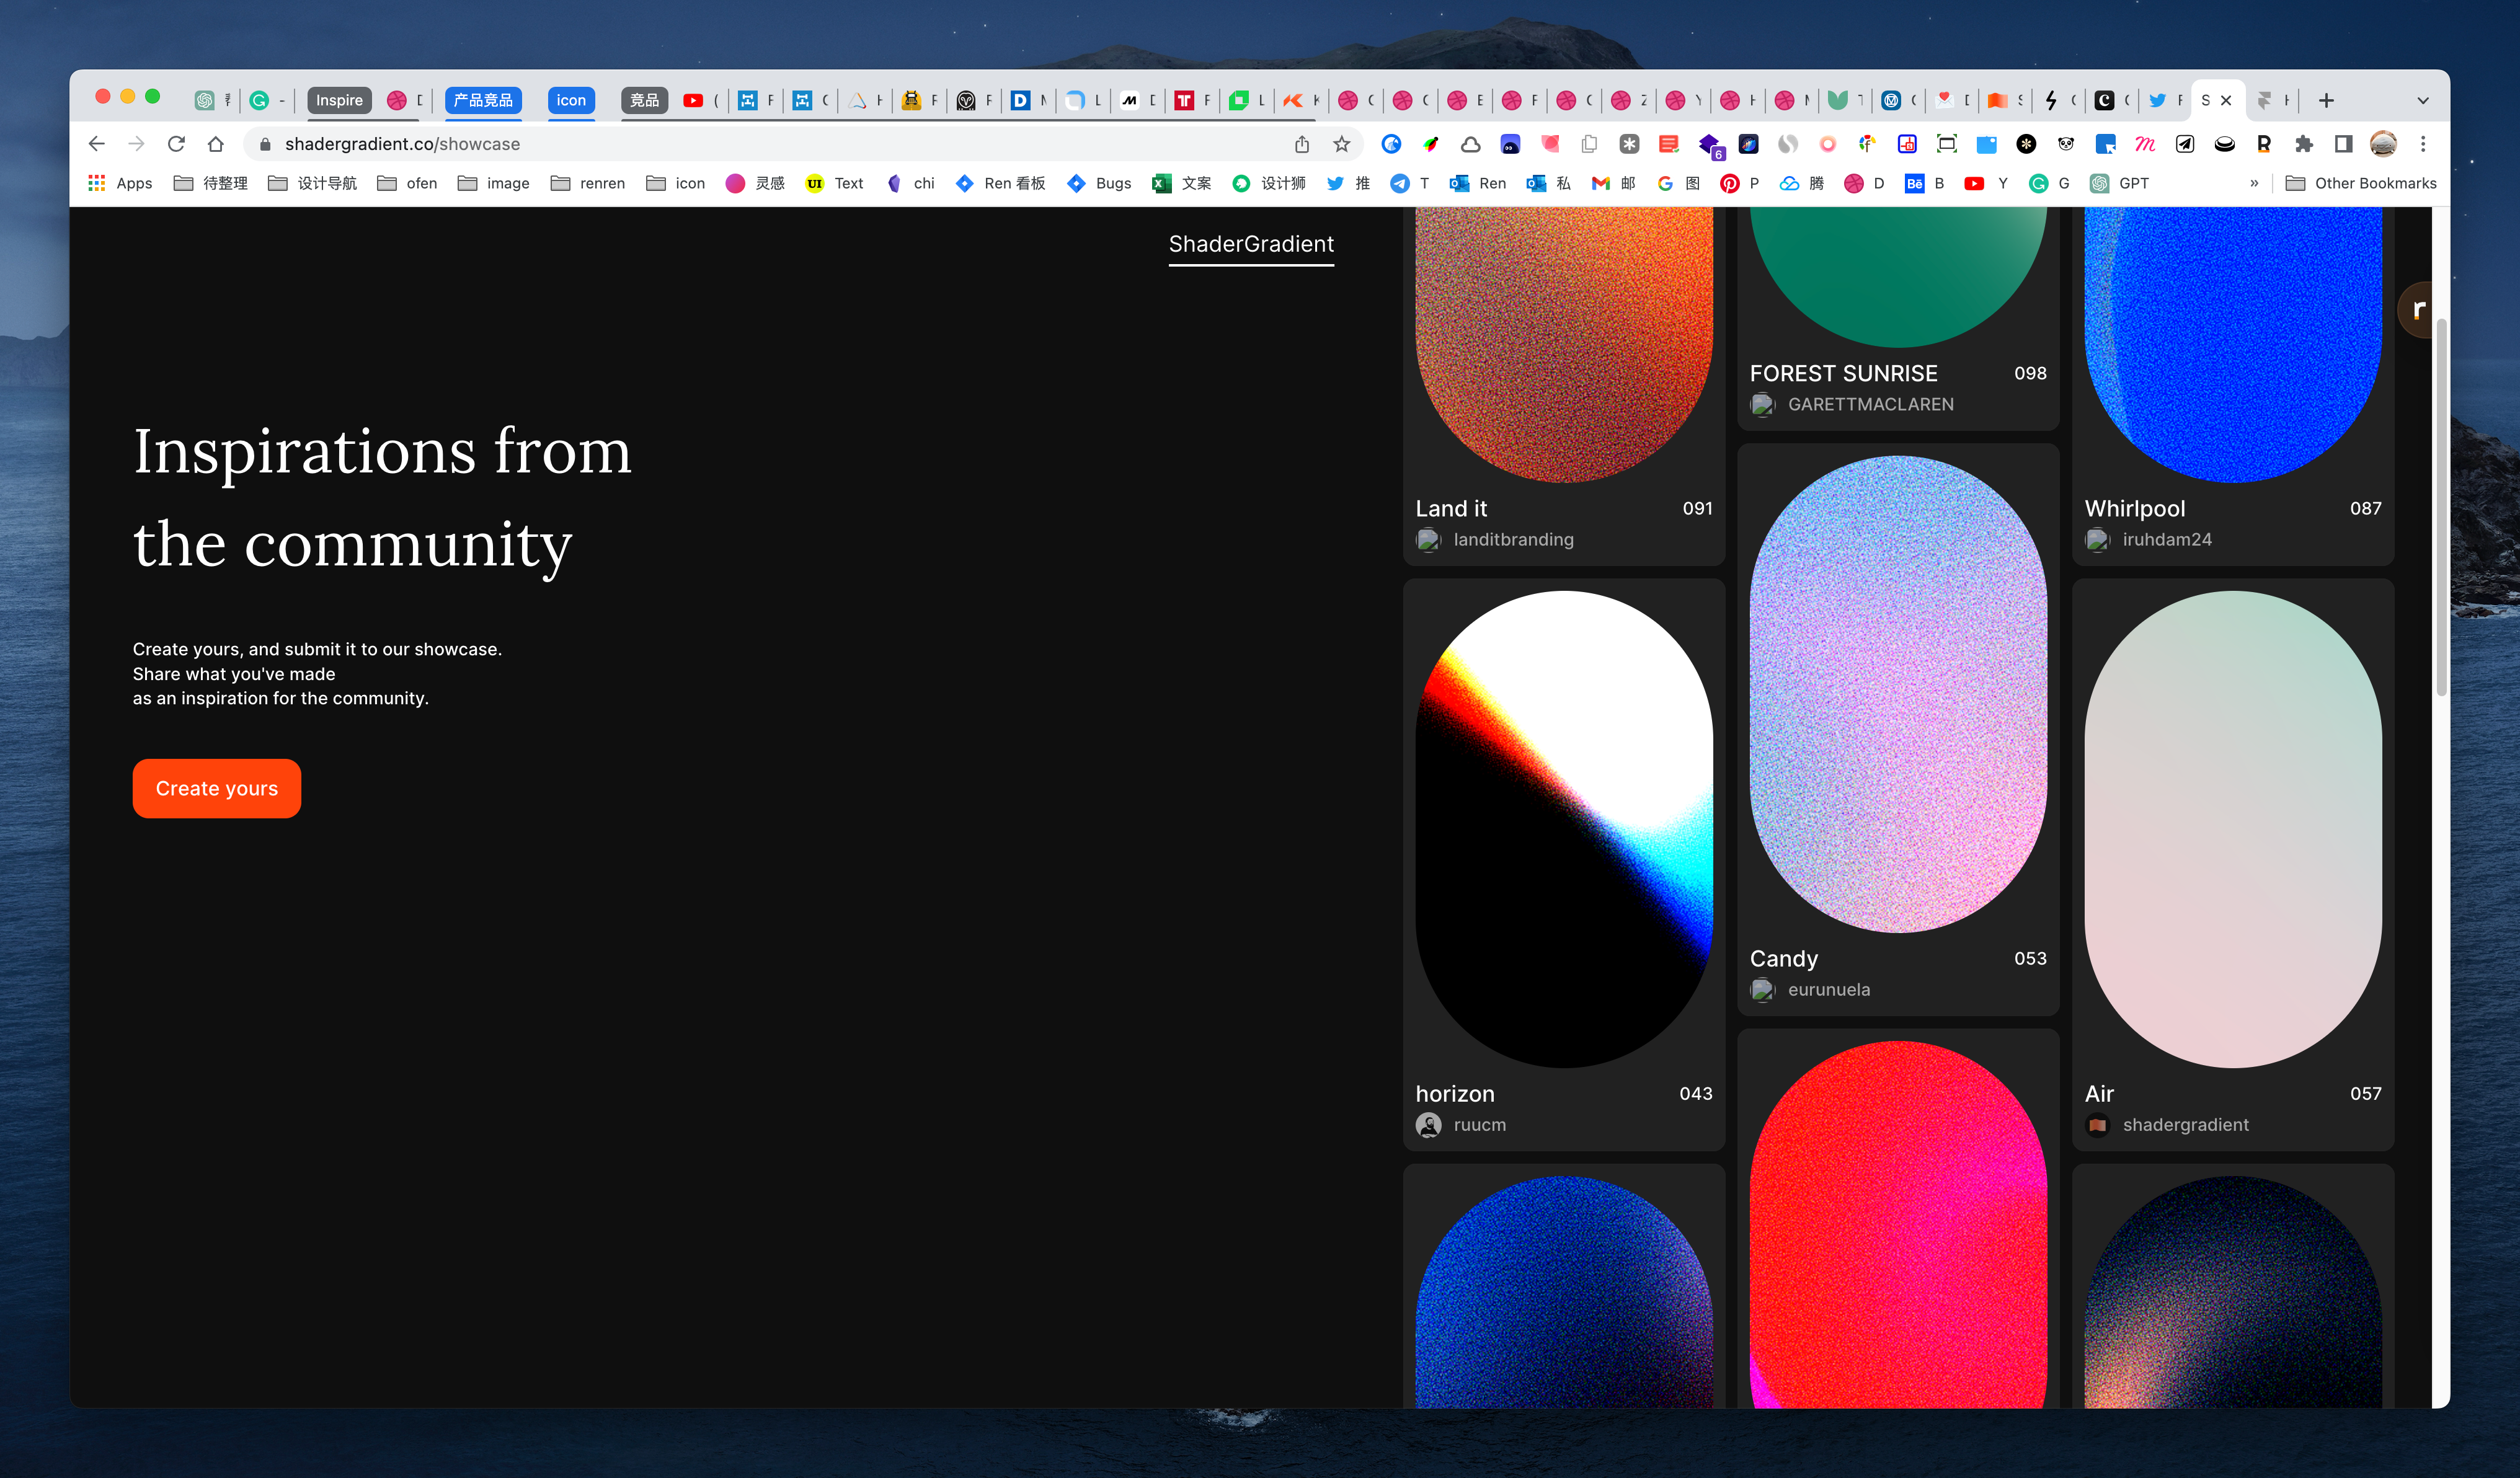
Task: Bookmark this page with the star icon
Action: click(1342, 144)
